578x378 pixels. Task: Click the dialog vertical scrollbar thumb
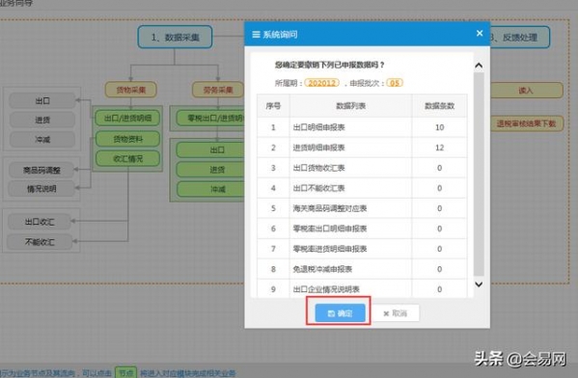coord(479,174)
